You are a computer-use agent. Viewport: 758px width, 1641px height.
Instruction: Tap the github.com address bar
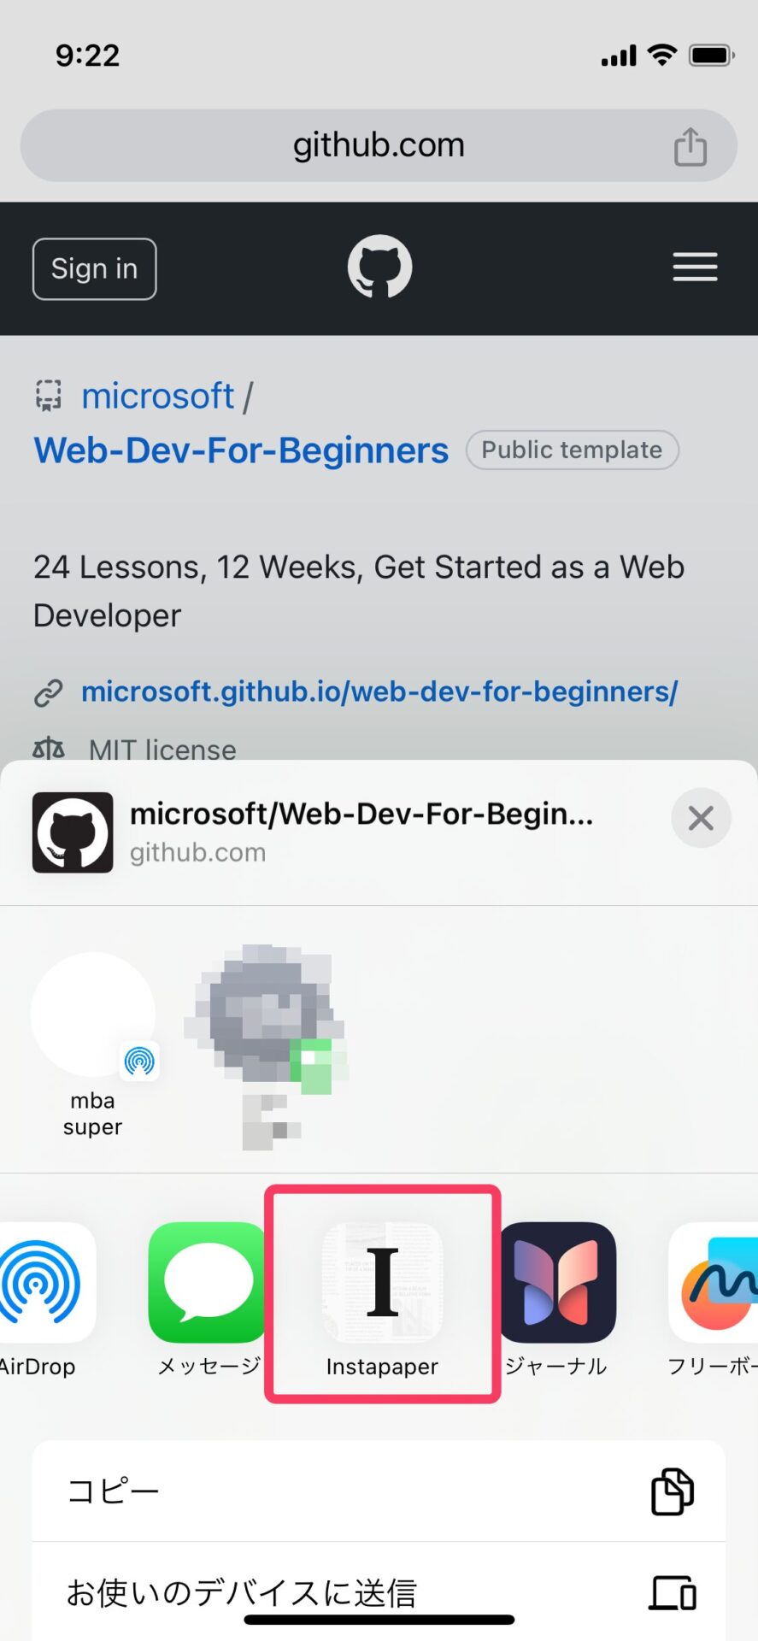(378, 145)
